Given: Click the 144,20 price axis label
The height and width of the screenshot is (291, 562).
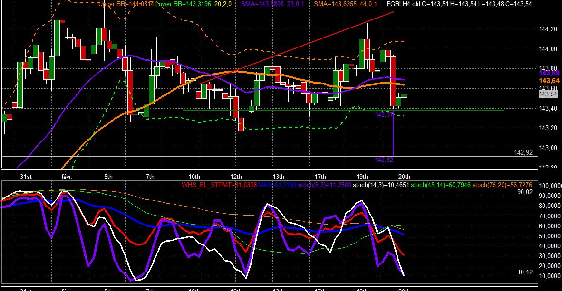Looking at the screenshot, I should (x=548, y=29).
